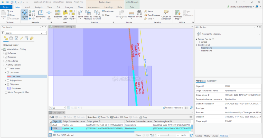
Task: Pause map drawing in status bar
Action: click(186, 108)
